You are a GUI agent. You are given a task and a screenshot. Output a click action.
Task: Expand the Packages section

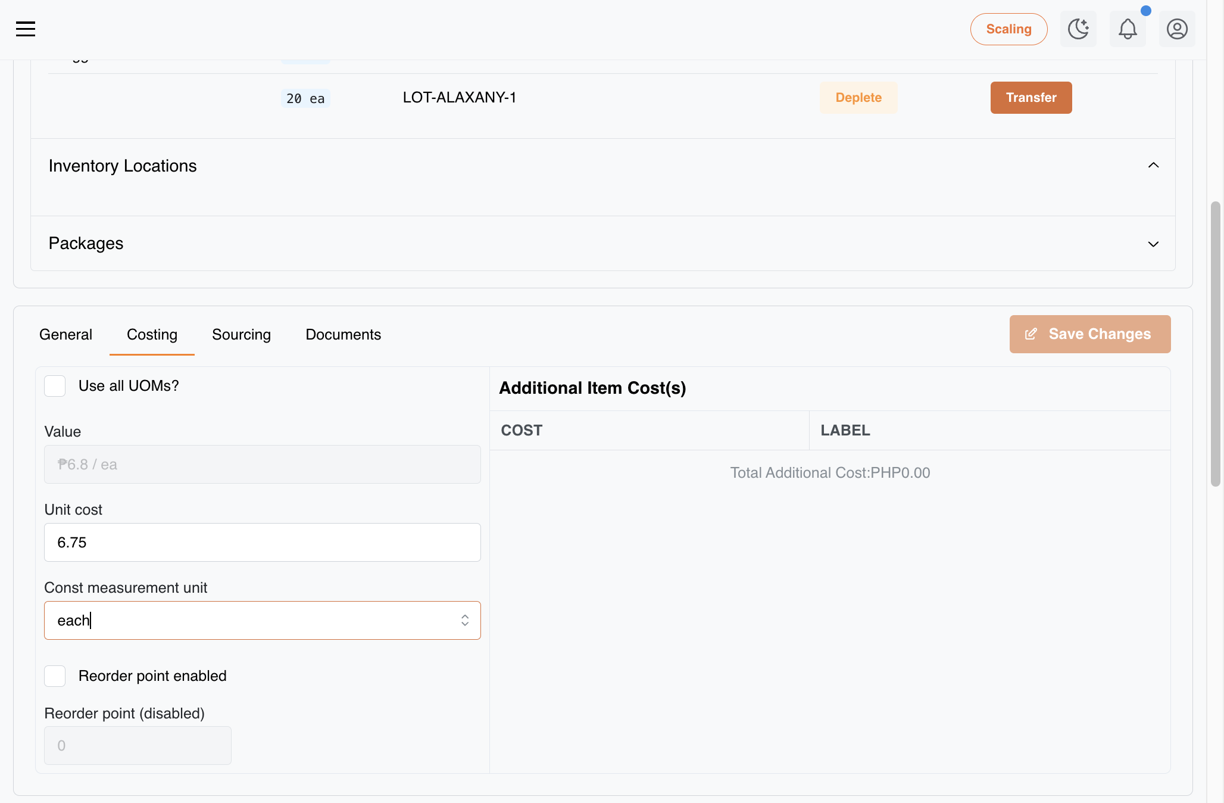1153,244
